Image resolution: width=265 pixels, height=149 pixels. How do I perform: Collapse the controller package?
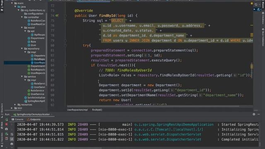point(22,17)
